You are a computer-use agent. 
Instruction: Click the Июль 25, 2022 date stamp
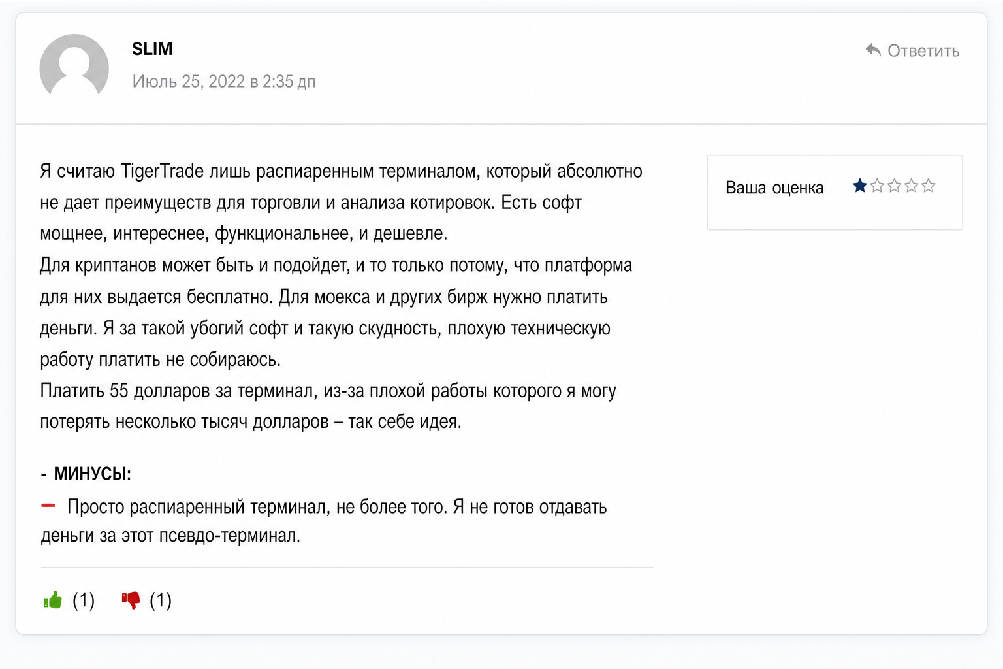[224, 82]
